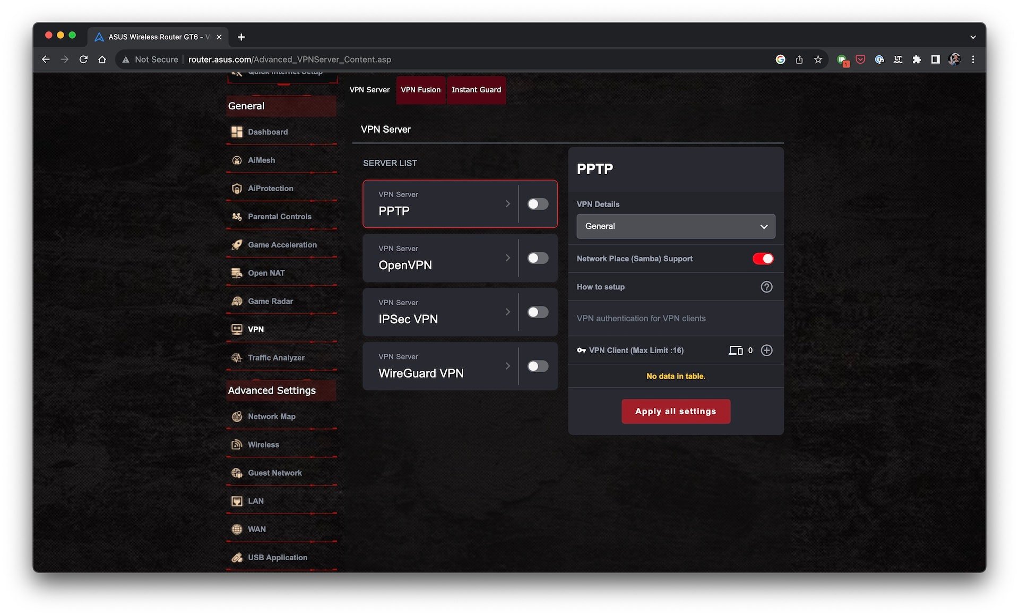Switch to the Instant Guard tab

click(476, 89)
